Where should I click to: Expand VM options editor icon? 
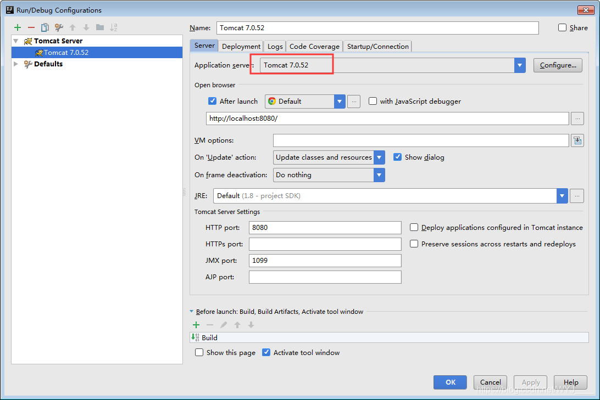point(577,140)
